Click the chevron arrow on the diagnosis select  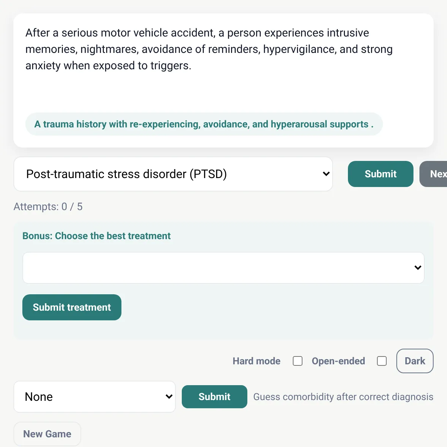[x=326, y=174]
